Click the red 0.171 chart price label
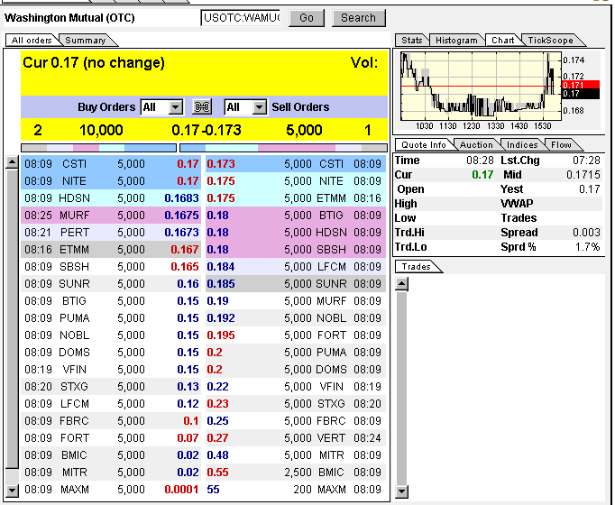Image resolution: width=615 pixels, height=505 pixels. click(581, 85)
